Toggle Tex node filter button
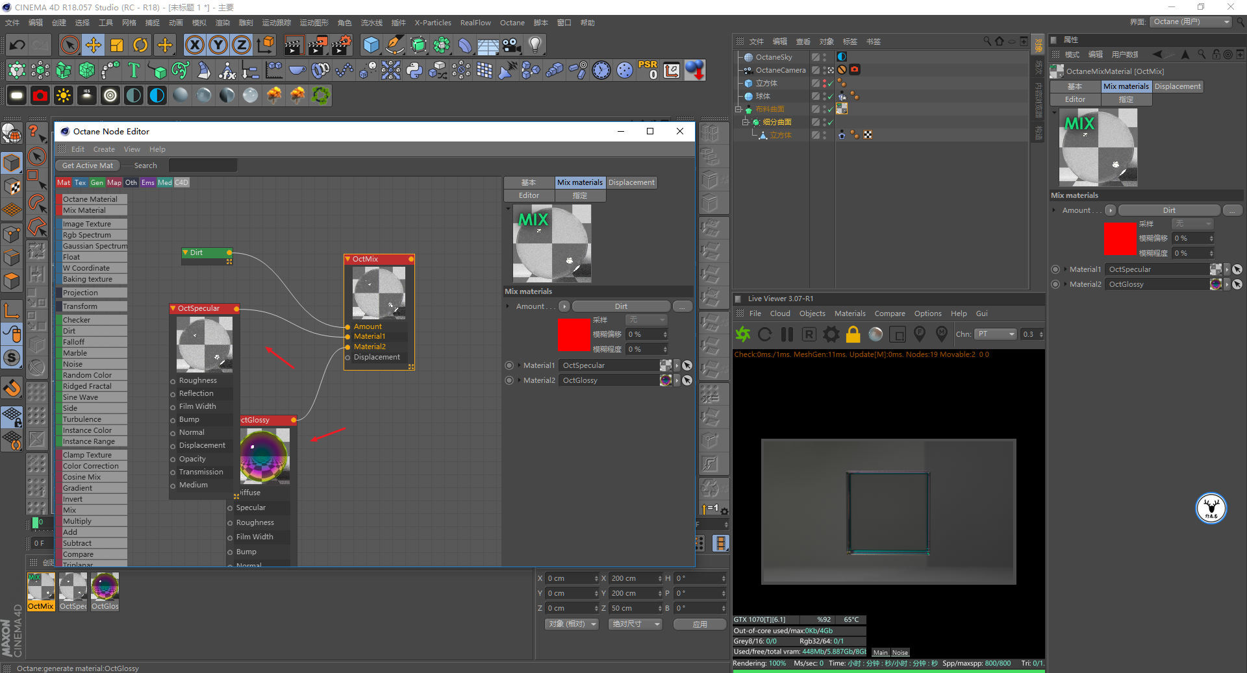Image resolution: width=1247 pixels, height=673 pixels. pyautogui.click(x=80, y=182)
